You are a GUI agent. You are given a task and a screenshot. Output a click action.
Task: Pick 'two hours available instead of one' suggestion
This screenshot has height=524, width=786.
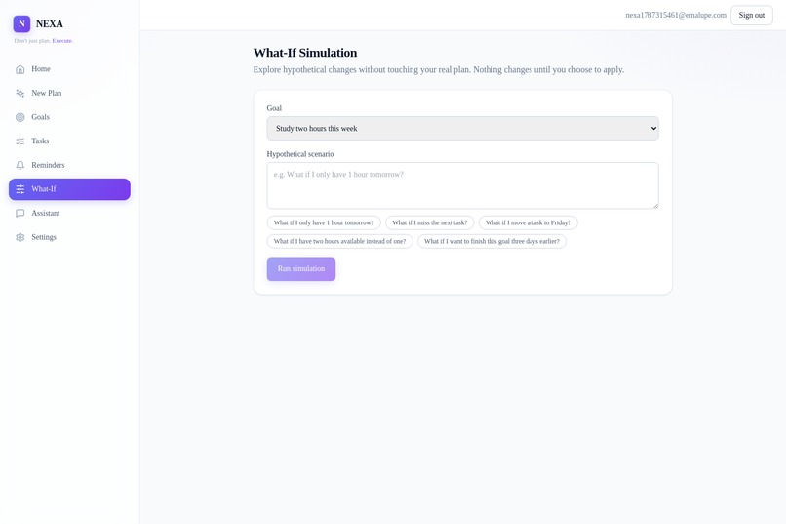pos(340,241)
